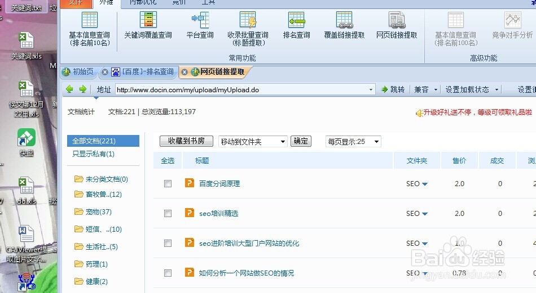The image size is (536, 293).
Task: Close the [百度]-排名查询 tab
Action: 105,72
